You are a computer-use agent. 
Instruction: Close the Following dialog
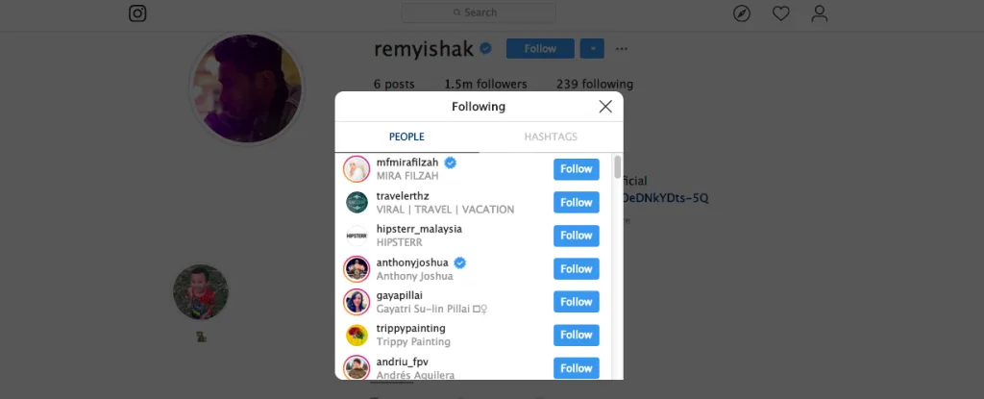(x=605, y=106)
